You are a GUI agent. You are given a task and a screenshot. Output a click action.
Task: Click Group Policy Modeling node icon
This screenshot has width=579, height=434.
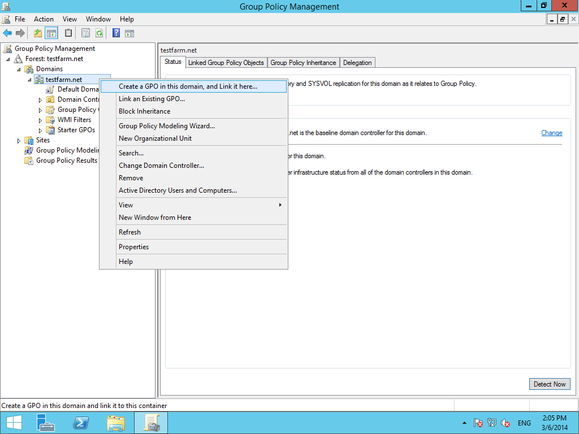(29, 150)
